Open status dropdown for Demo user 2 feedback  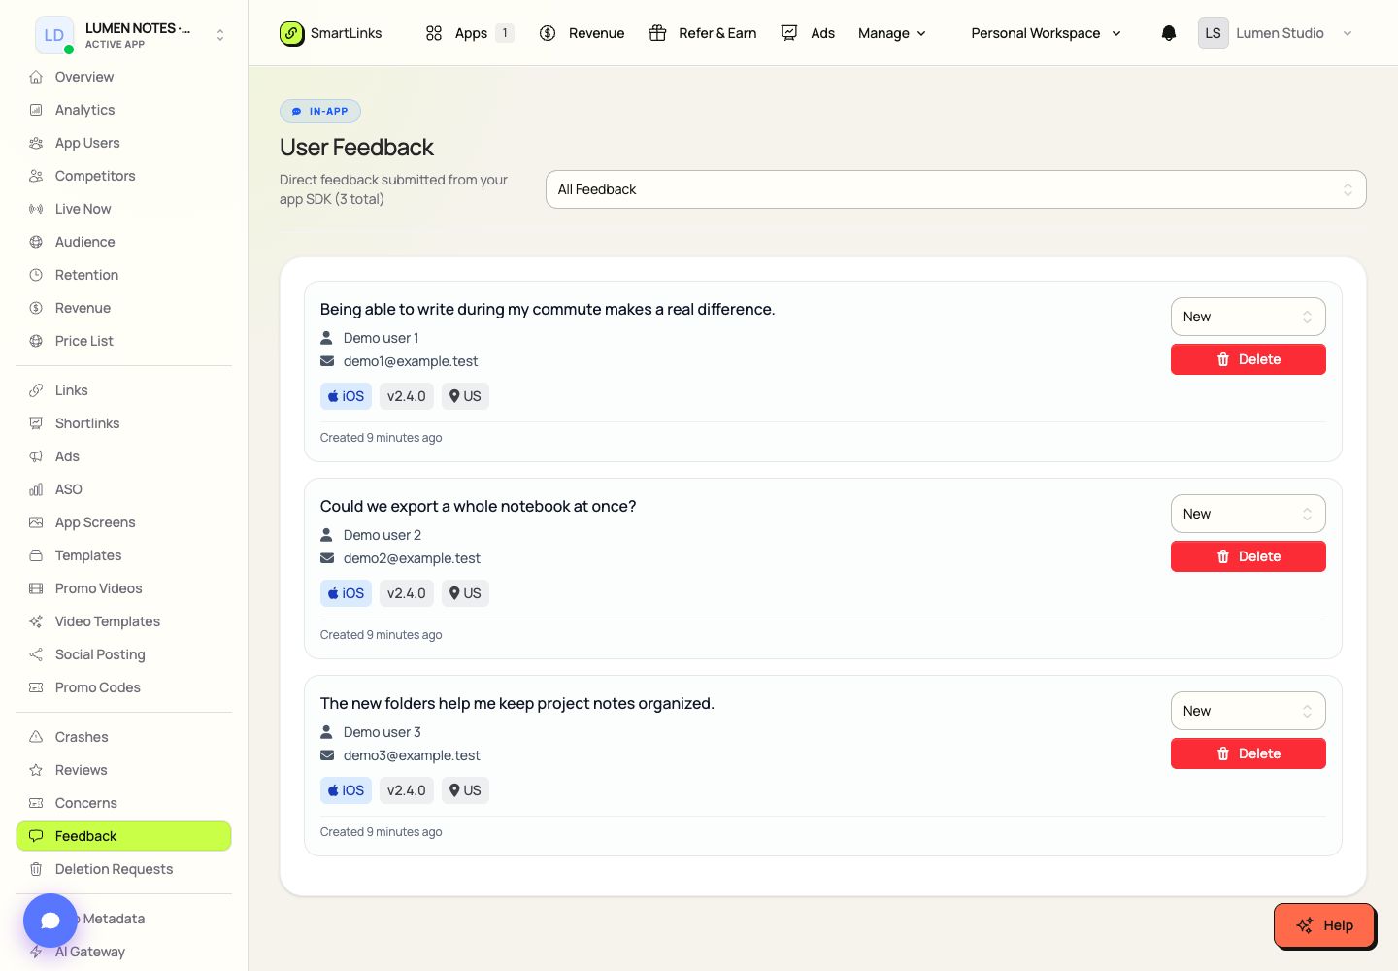pyautogui.click(x=1248, y=514)
